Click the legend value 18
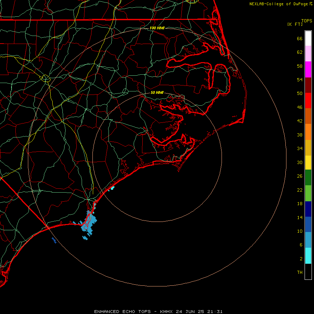Viewport: 314px width, 314px height. click(x=300, y=204)
